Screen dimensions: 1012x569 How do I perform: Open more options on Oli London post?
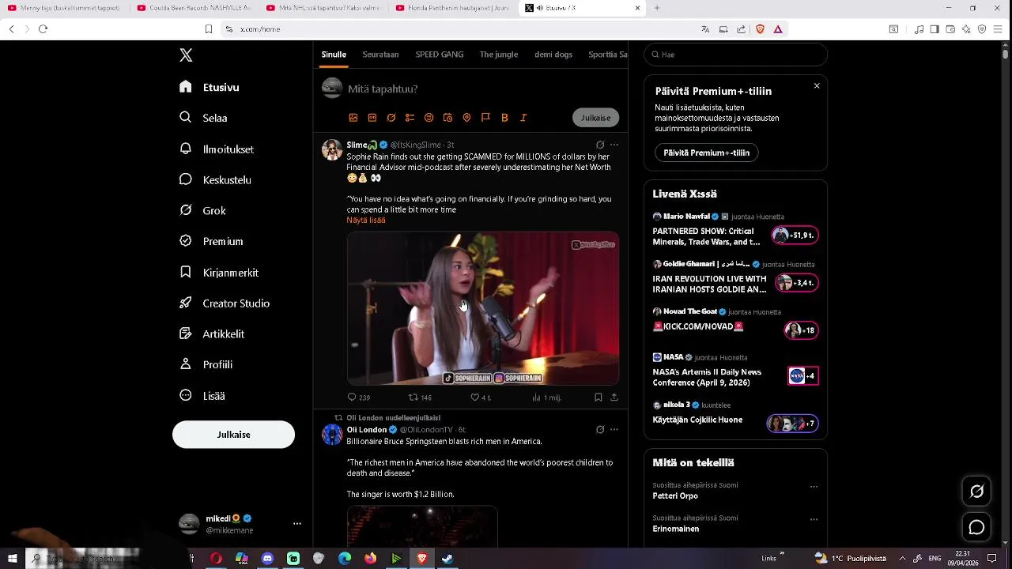coord(614,430)
